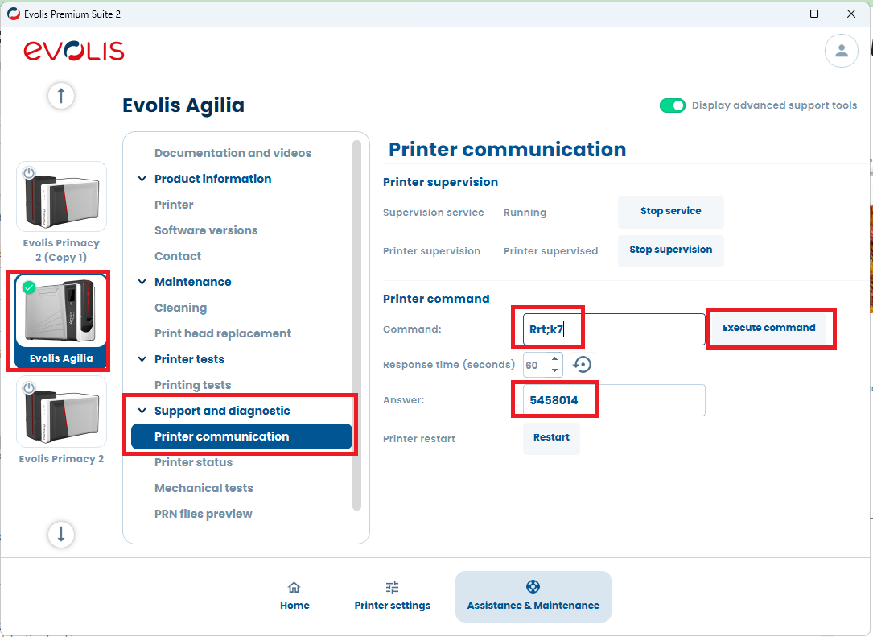Toggle Display advanced support tools switch
This screenshot has height=637, width=873.
pos(672,105)
